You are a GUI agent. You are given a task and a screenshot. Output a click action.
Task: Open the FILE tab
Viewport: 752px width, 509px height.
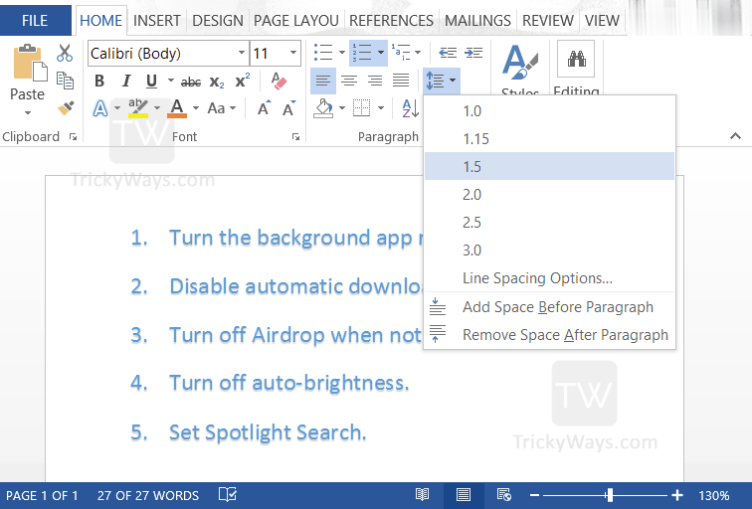[35, 21]
